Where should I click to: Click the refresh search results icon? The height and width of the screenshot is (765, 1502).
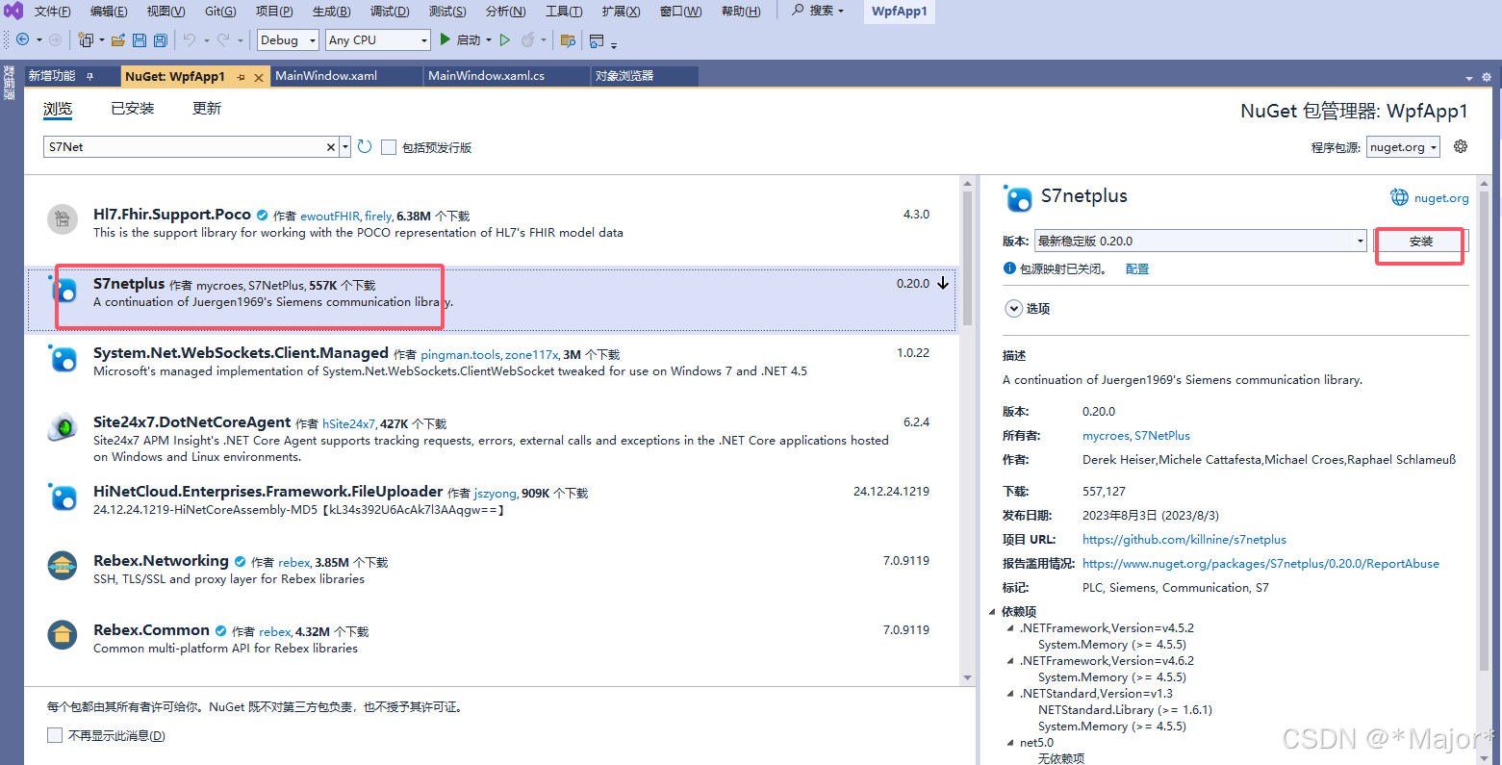(x=364, y=146)
